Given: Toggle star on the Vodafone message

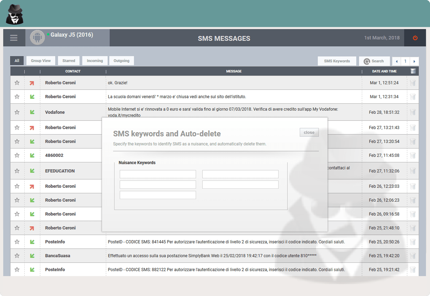Looking at the screenshot, I should pyautogui.click(x=17, y=112).
